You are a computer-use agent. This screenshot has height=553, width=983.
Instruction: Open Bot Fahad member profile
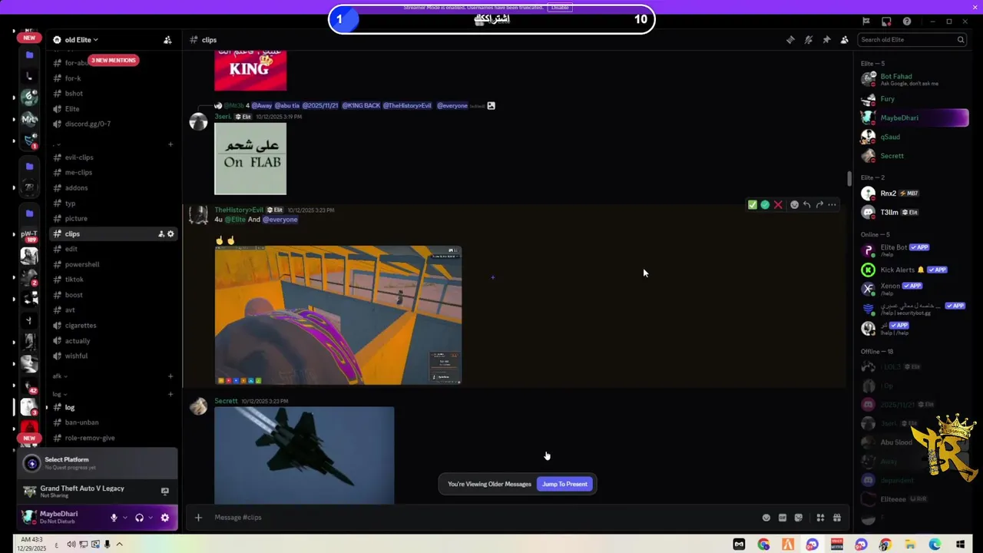914,79
